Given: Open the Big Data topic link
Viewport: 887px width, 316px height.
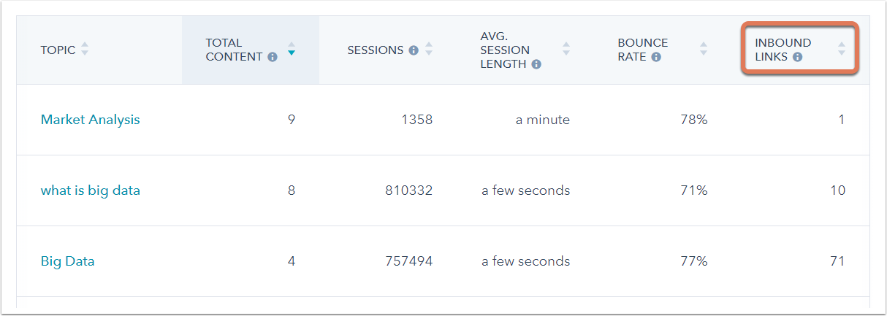Looking at the screenshot, I should point(67,261).
